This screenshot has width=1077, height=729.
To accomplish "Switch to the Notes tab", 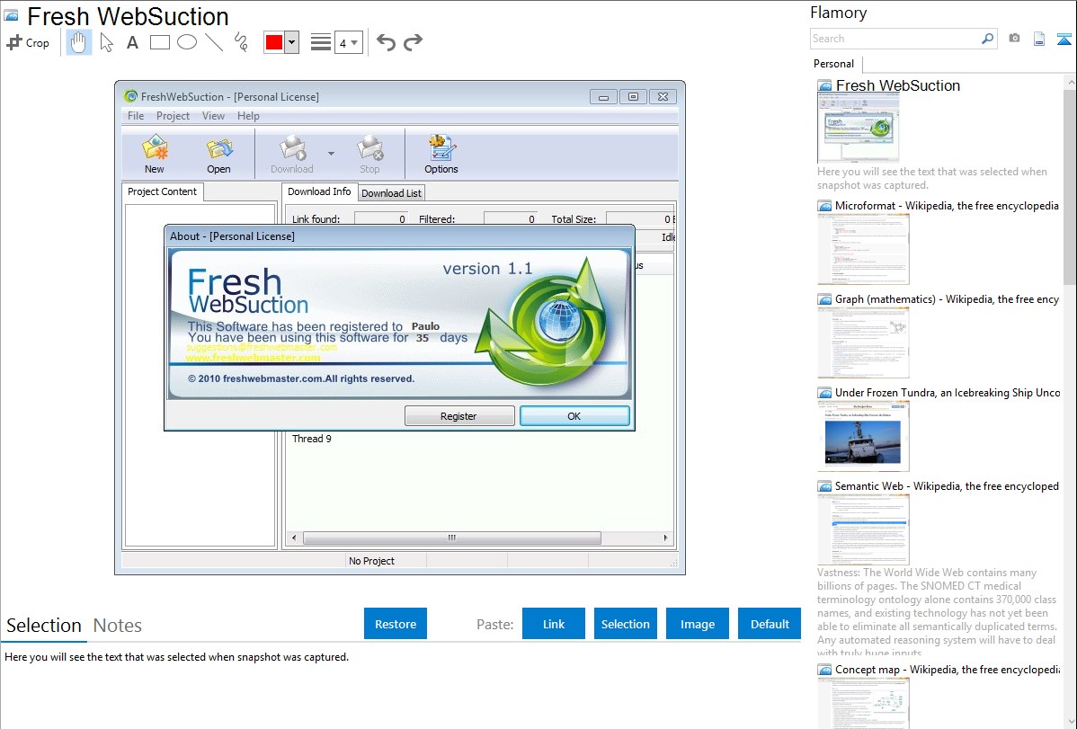I will pyautogui.click(x=118, y=626).
